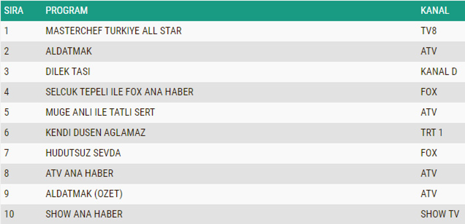Image resolution: width=465 pixels, height=224 pixels.
Task: Click rank number 10 cell
Action: tap(9, 214)
